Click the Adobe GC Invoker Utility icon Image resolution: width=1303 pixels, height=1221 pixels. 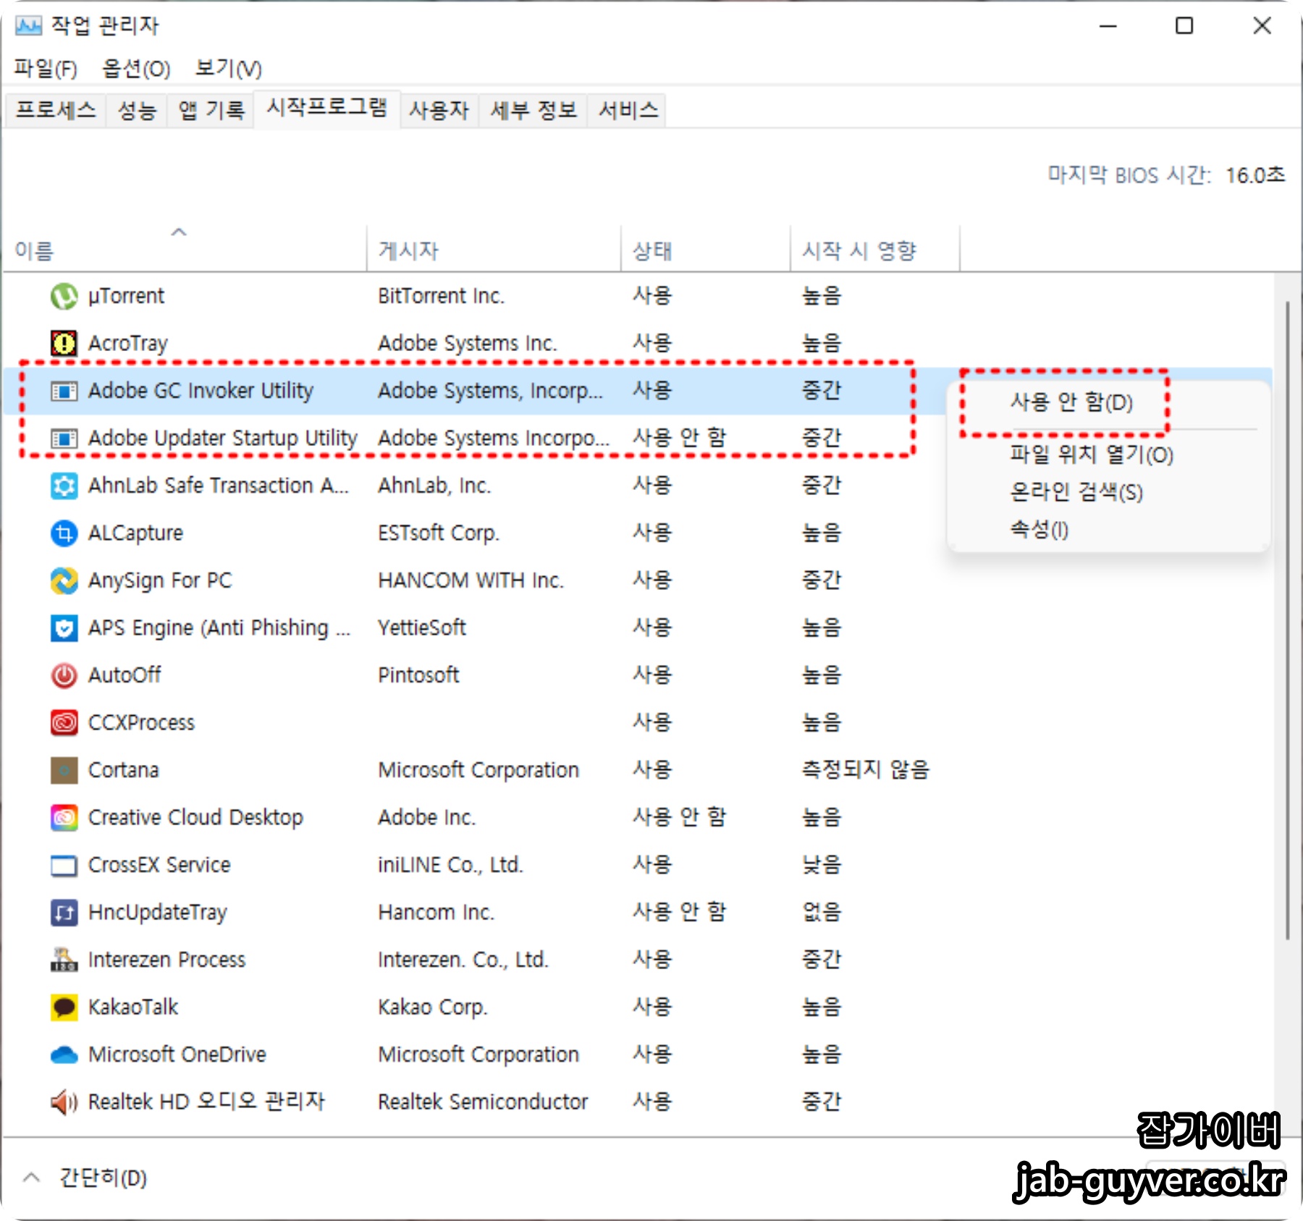coord(64,391)
